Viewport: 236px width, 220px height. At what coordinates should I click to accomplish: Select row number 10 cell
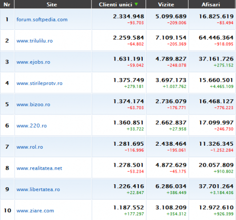tap(7, 210)
